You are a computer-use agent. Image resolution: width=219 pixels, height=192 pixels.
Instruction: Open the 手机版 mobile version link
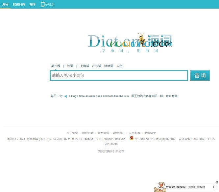point(47,4)
